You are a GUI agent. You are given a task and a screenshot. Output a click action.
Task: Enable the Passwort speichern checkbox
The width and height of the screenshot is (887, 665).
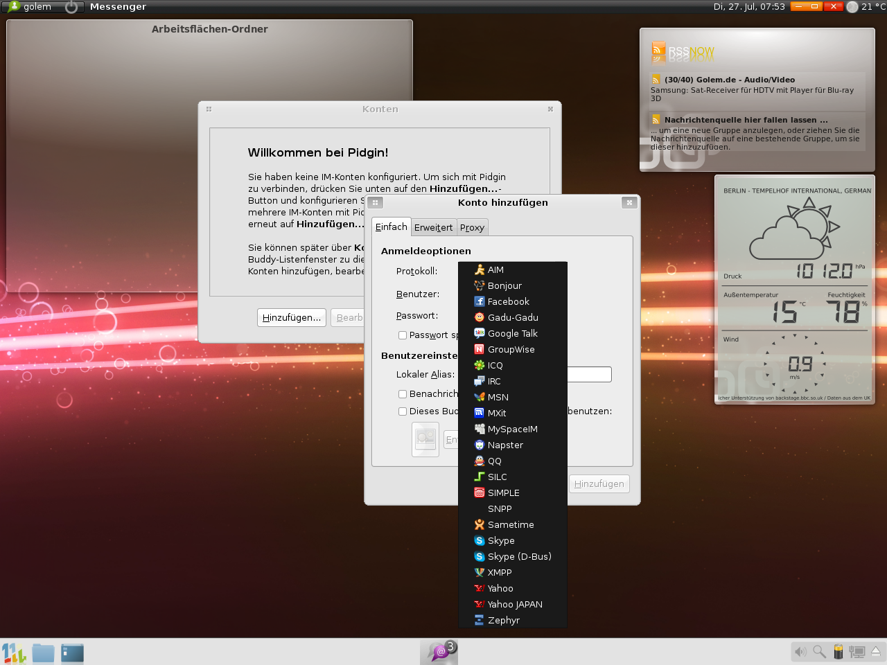click(403, 335)
